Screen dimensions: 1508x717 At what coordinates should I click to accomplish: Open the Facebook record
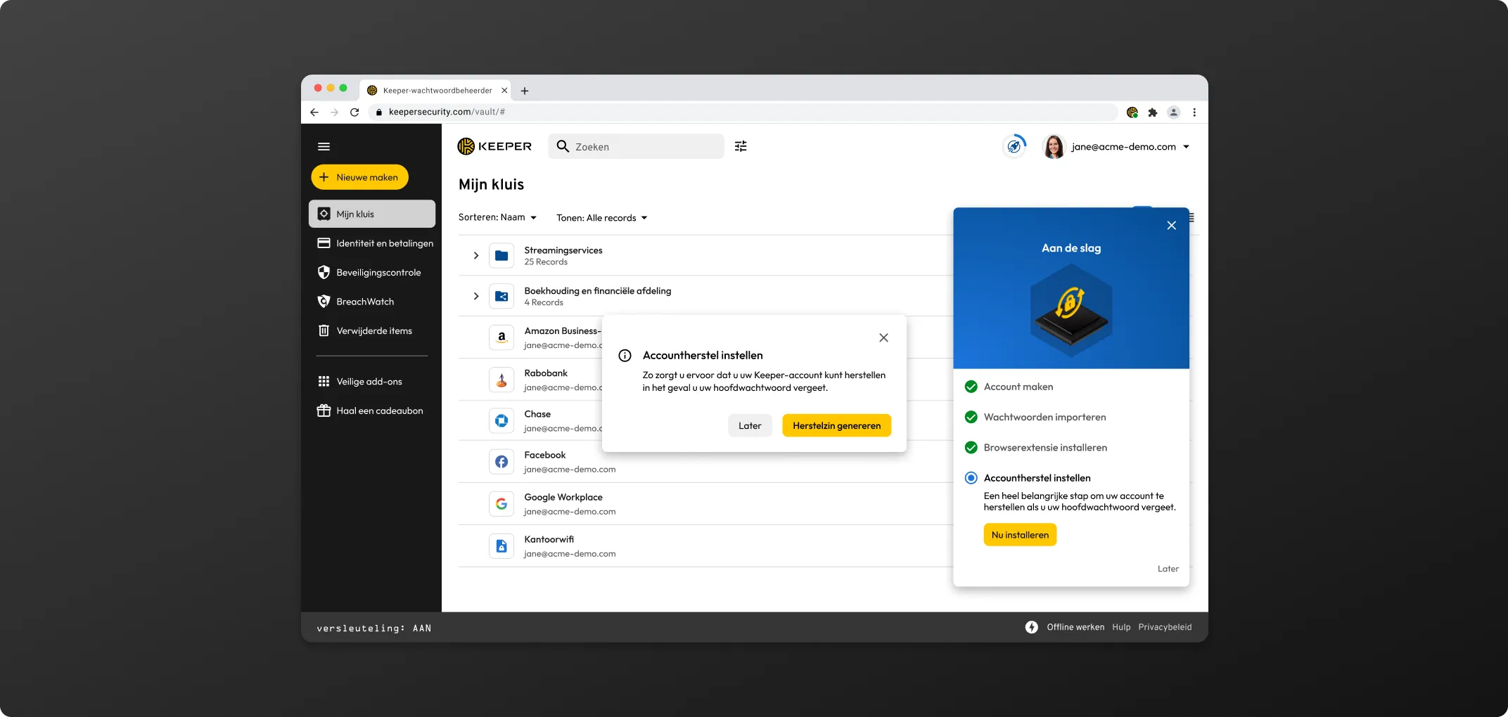705,462
